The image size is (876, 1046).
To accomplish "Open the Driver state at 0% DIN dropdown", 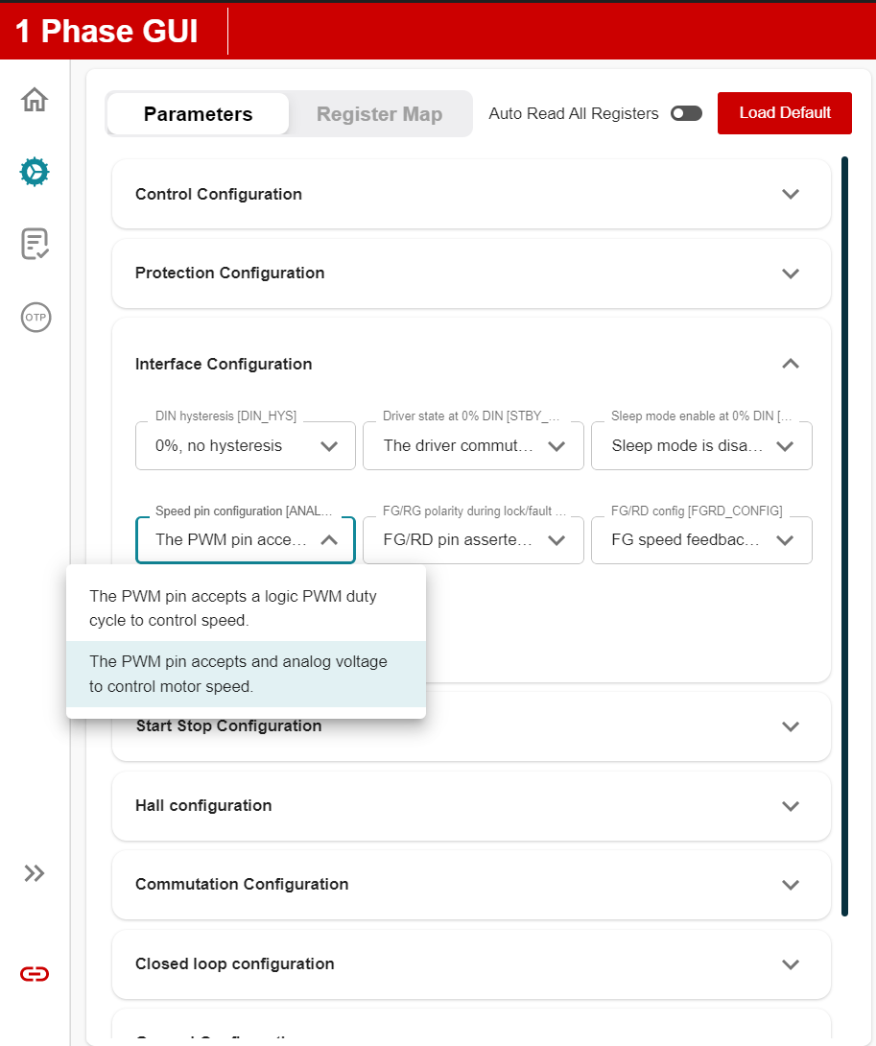I will click(x=473, y=446).
